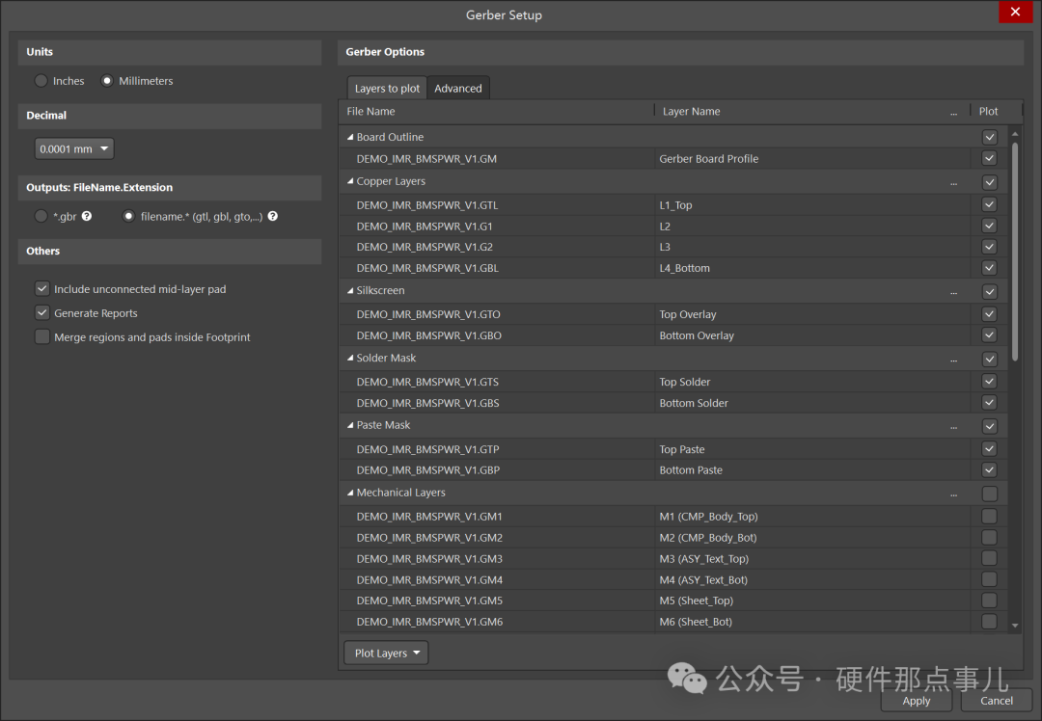Uncheck Plot for L4_Bottom layer

[990, 268]
